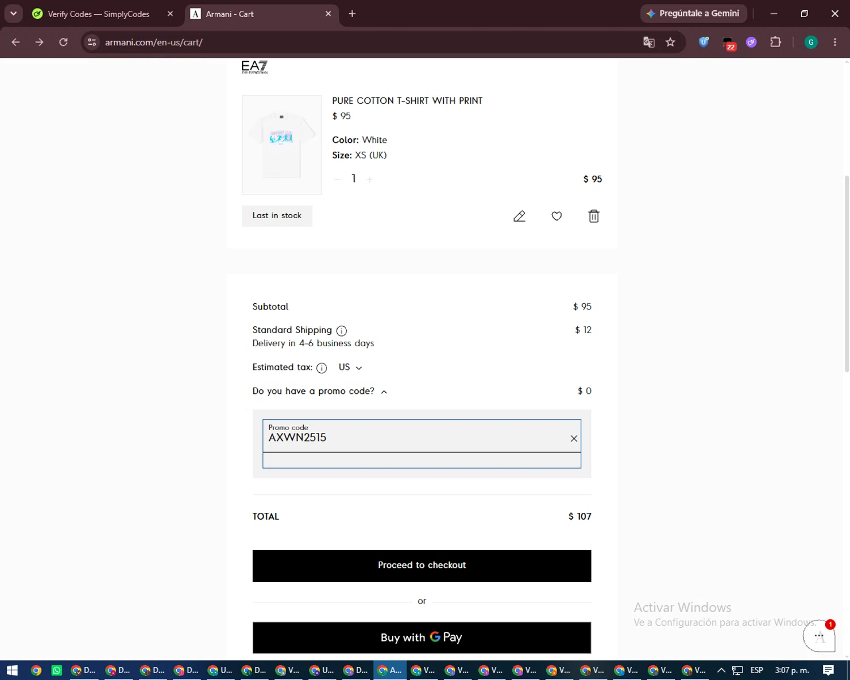Open the taskbar clock showing 3:07 p. m.
The height and width of the screenshot is (680, 850).
click(x=792, y=670)
